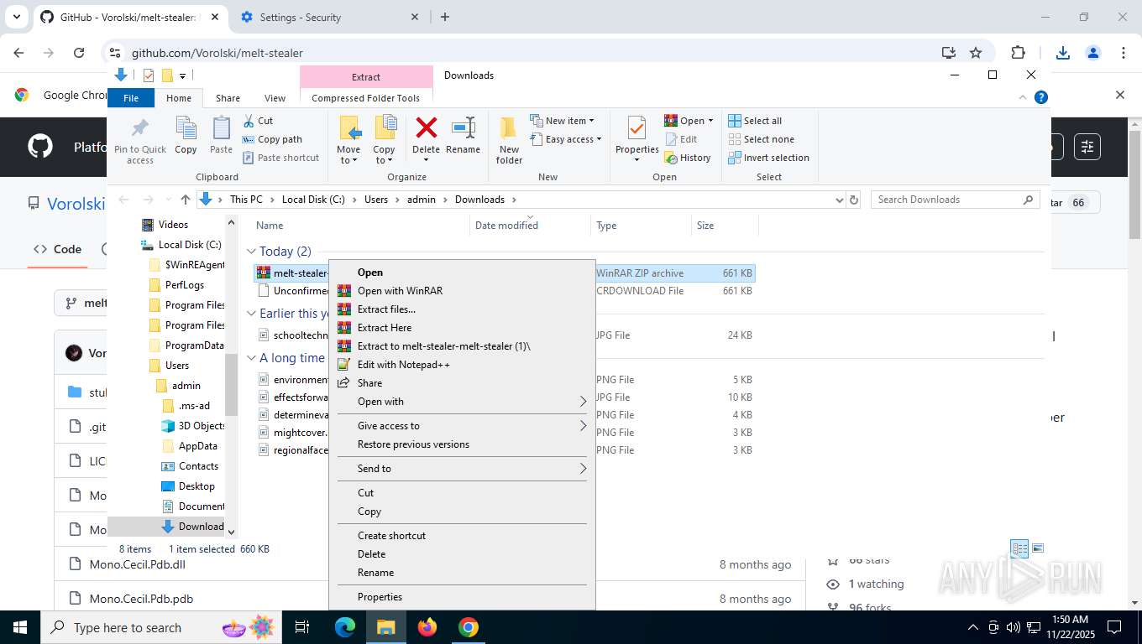Screen dimensions: 1142x644
Task: Select Local Disk (C:) in tree
Action: [181, 245]
